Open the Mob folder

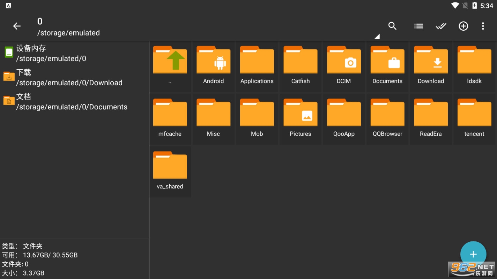pos(257,119)
